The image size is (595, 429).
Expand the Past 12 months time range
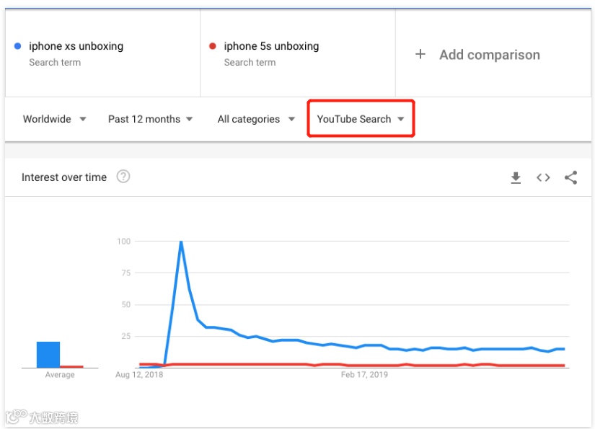point(150,119)
